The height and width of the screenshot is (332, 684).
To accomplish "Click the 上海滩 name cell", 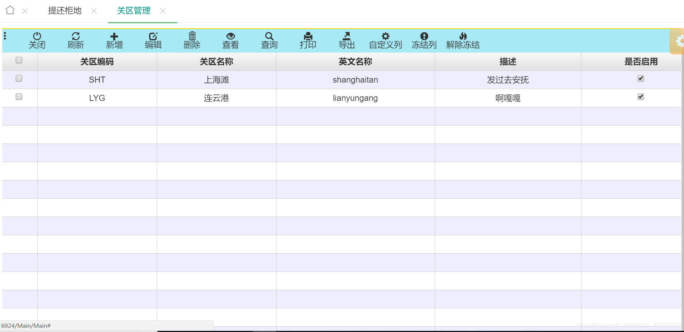I will [x=217, y=80].
